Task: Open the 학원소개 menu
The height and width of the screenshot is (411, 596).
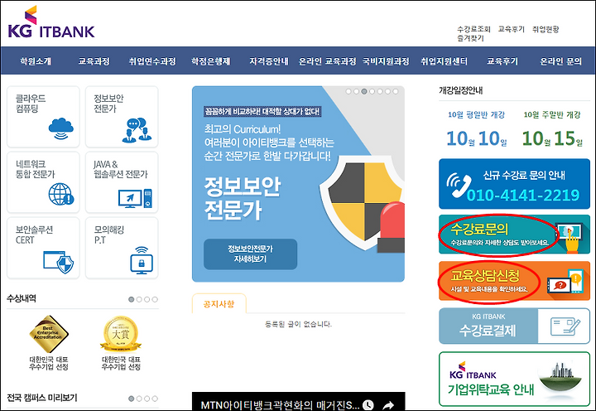Action: pos(36,60)
